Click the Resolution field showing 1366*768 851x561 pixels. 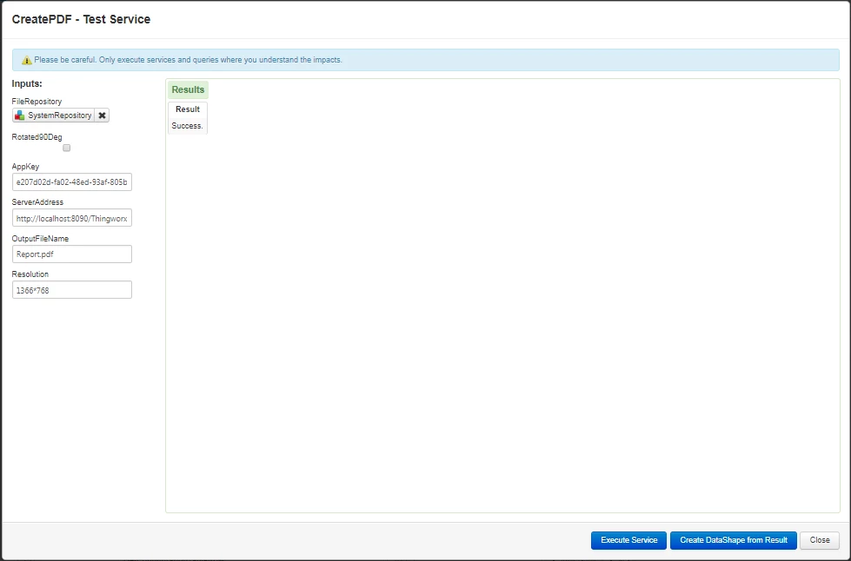click(71, 290)
